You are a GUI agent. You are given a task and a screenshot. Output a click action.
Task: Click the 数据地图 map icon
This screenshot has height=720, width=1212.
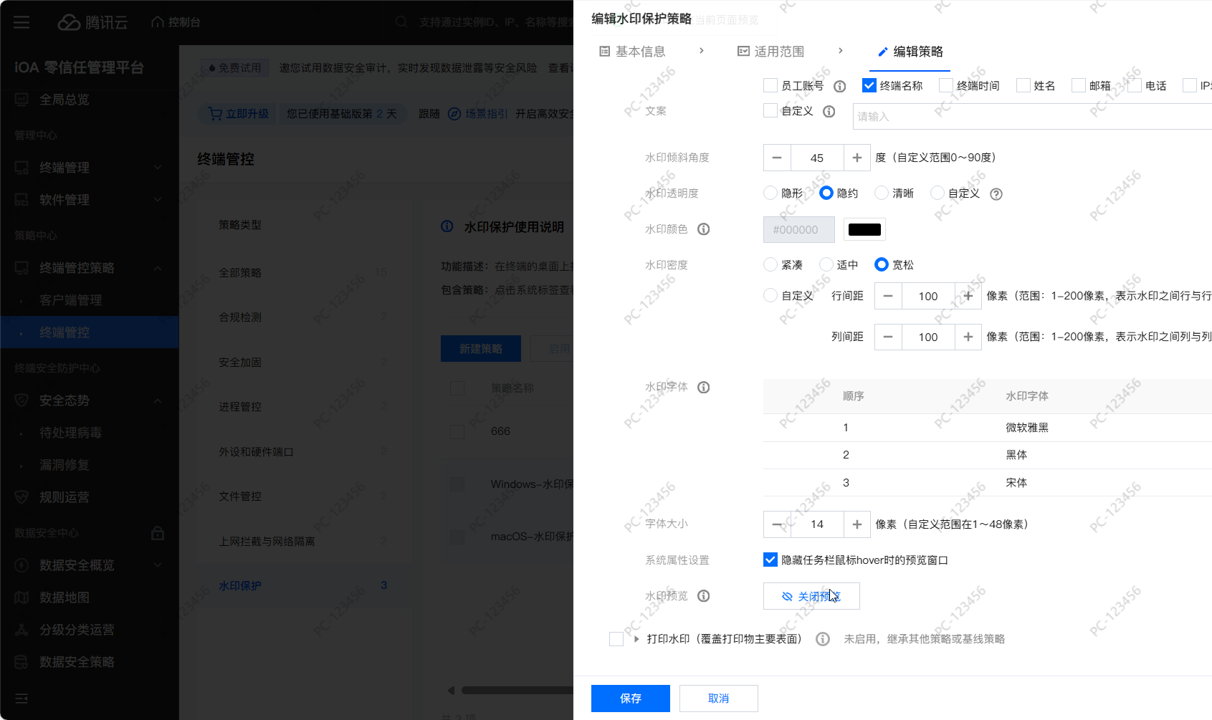(22, 597)
